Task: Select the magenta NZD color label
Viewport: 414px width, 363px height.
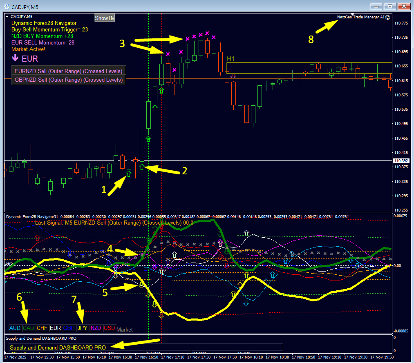Action: [96, 328]
